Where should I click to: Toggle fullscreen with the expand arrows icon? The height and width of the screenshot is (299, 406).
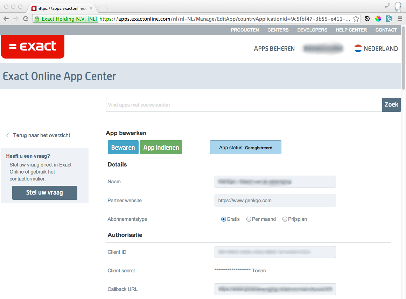point(387,6)
